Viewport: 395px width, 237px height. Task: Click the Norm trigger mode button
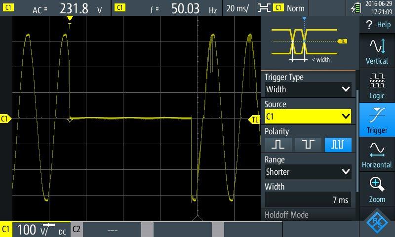[x=290, y=8]
